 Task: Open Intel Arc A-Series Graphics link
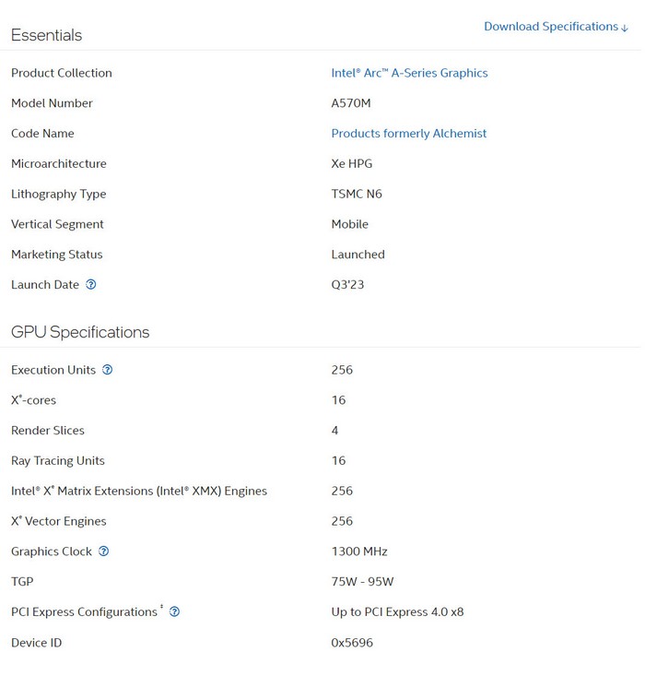[409, 73]
